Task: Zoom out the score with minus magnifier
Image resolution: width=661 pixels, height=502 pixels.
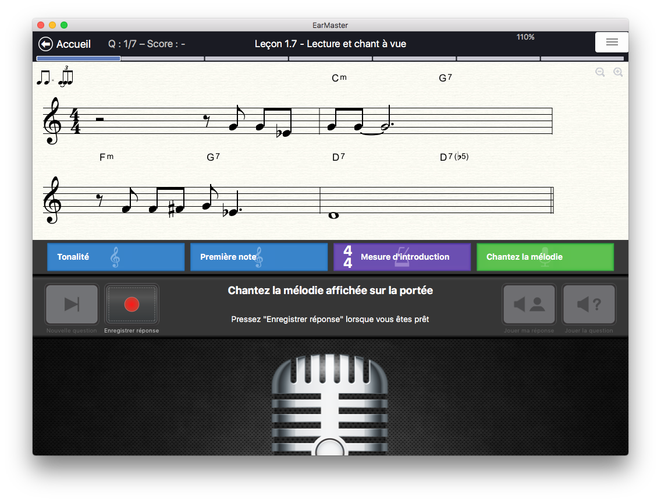Action: coord(600,72)
